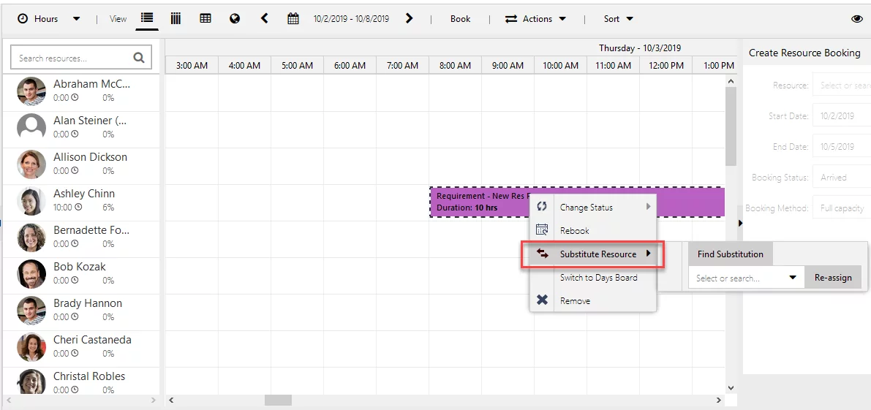Open the Hours time scale dropdown

point(49,18)
